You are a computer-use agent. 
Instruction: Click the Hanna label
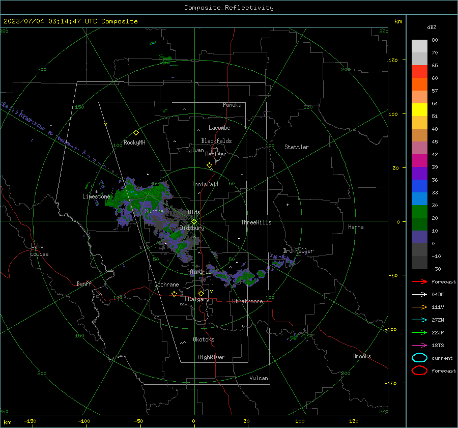tap(356, 227)
